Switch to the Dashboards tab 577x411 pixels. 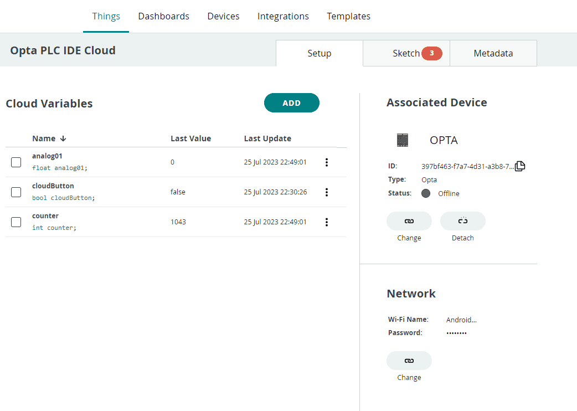[163, 16]
